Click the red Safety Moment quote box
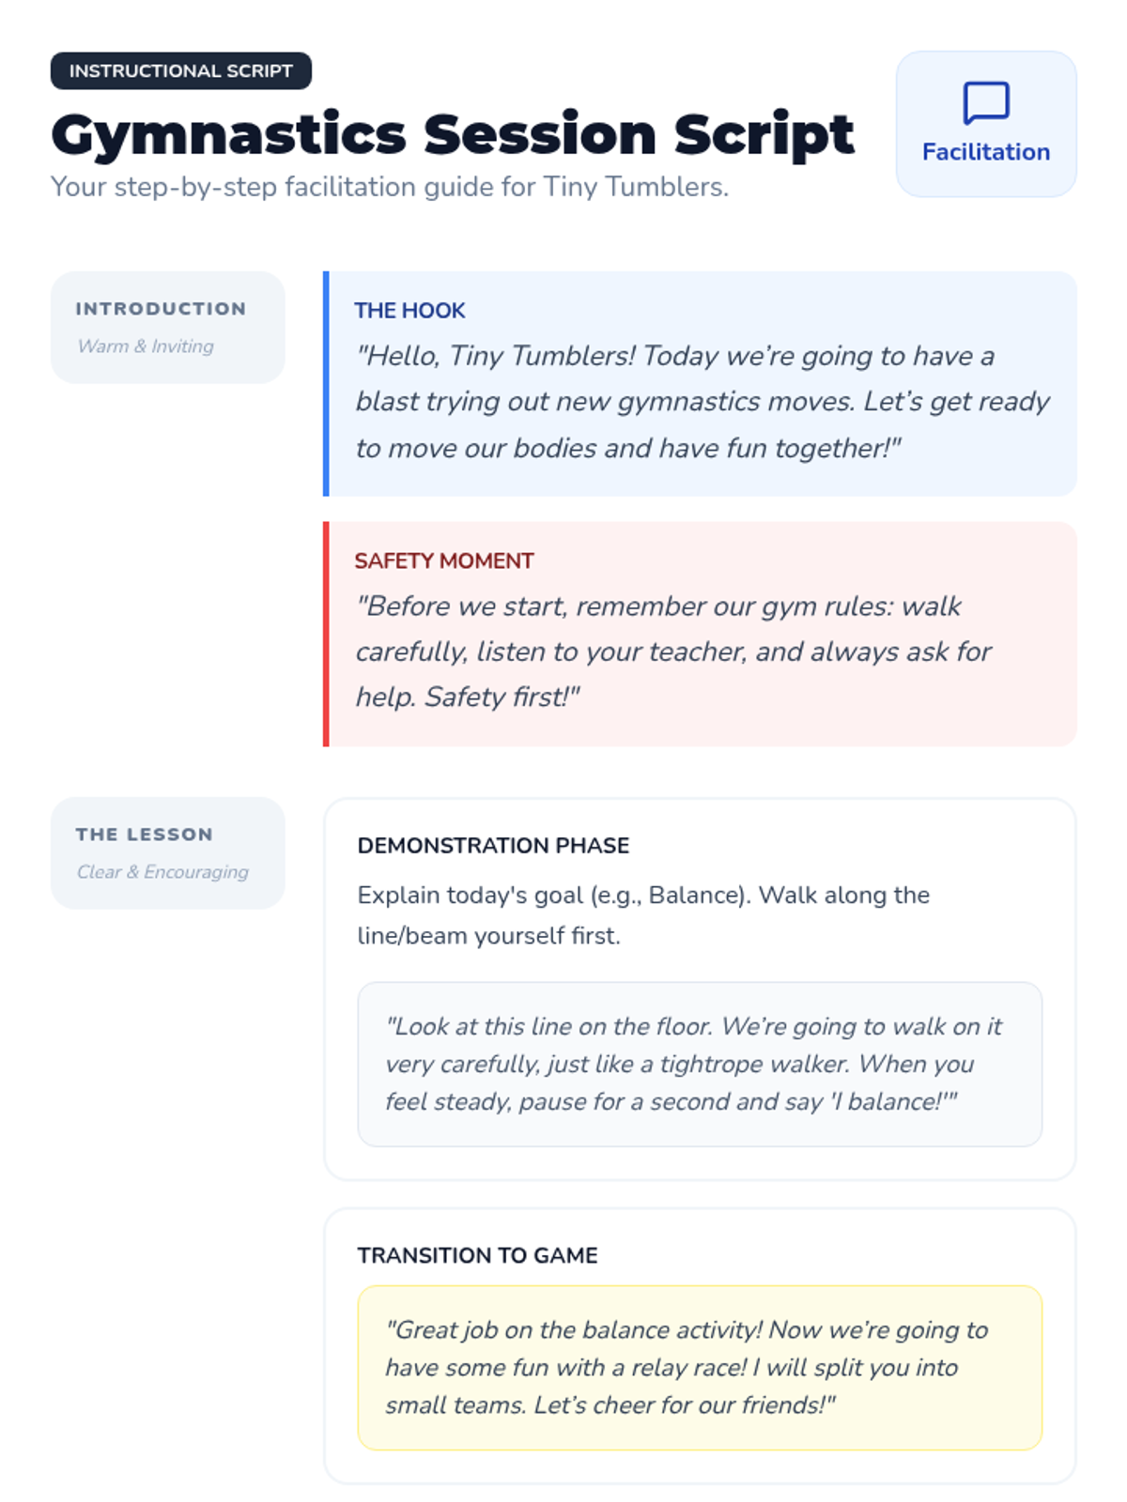The width and height of the screenshot is (1127, 1502). click(701, 651)
